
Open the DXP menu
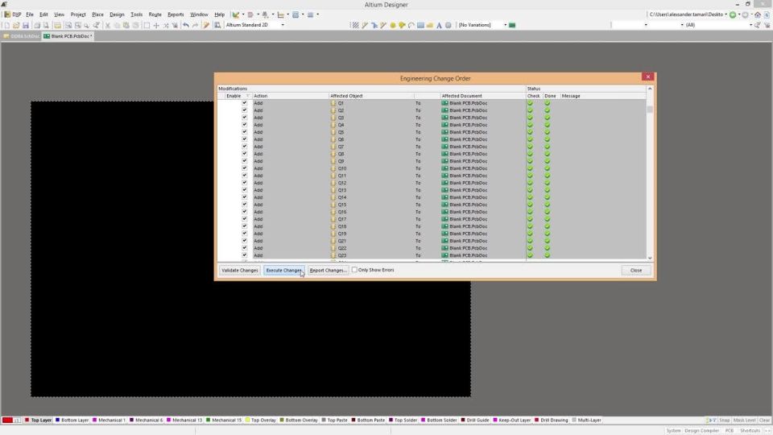(14, 14)
